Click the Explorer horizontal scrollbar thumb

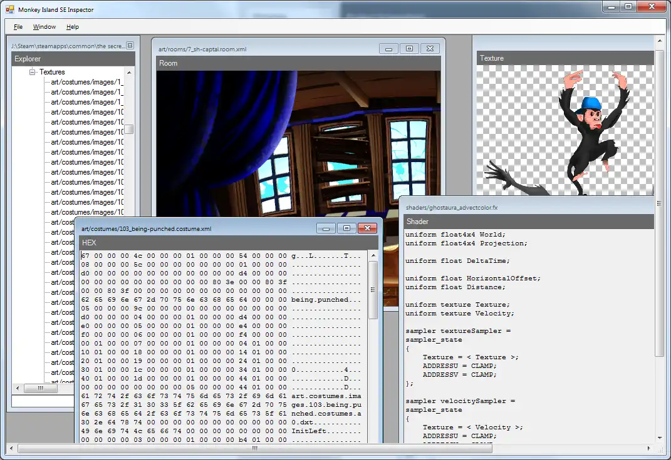[x=41, y=388]
